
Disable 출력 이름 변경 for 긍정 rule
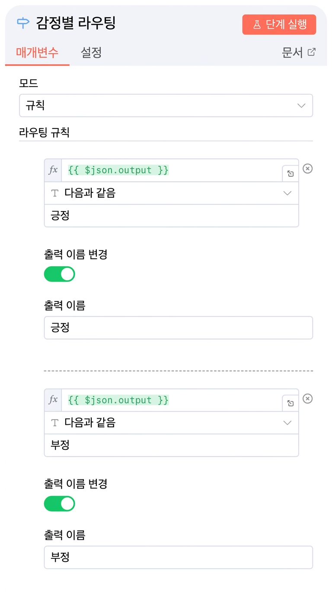click(x=60, y=274)
